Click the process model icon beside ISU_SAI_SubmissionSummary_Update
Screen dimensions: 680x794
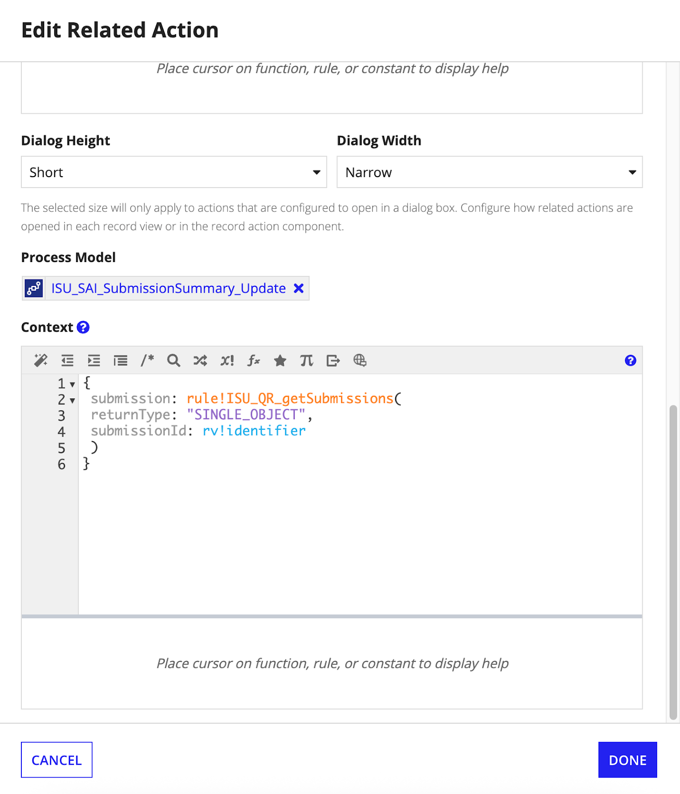click(34, 288)
